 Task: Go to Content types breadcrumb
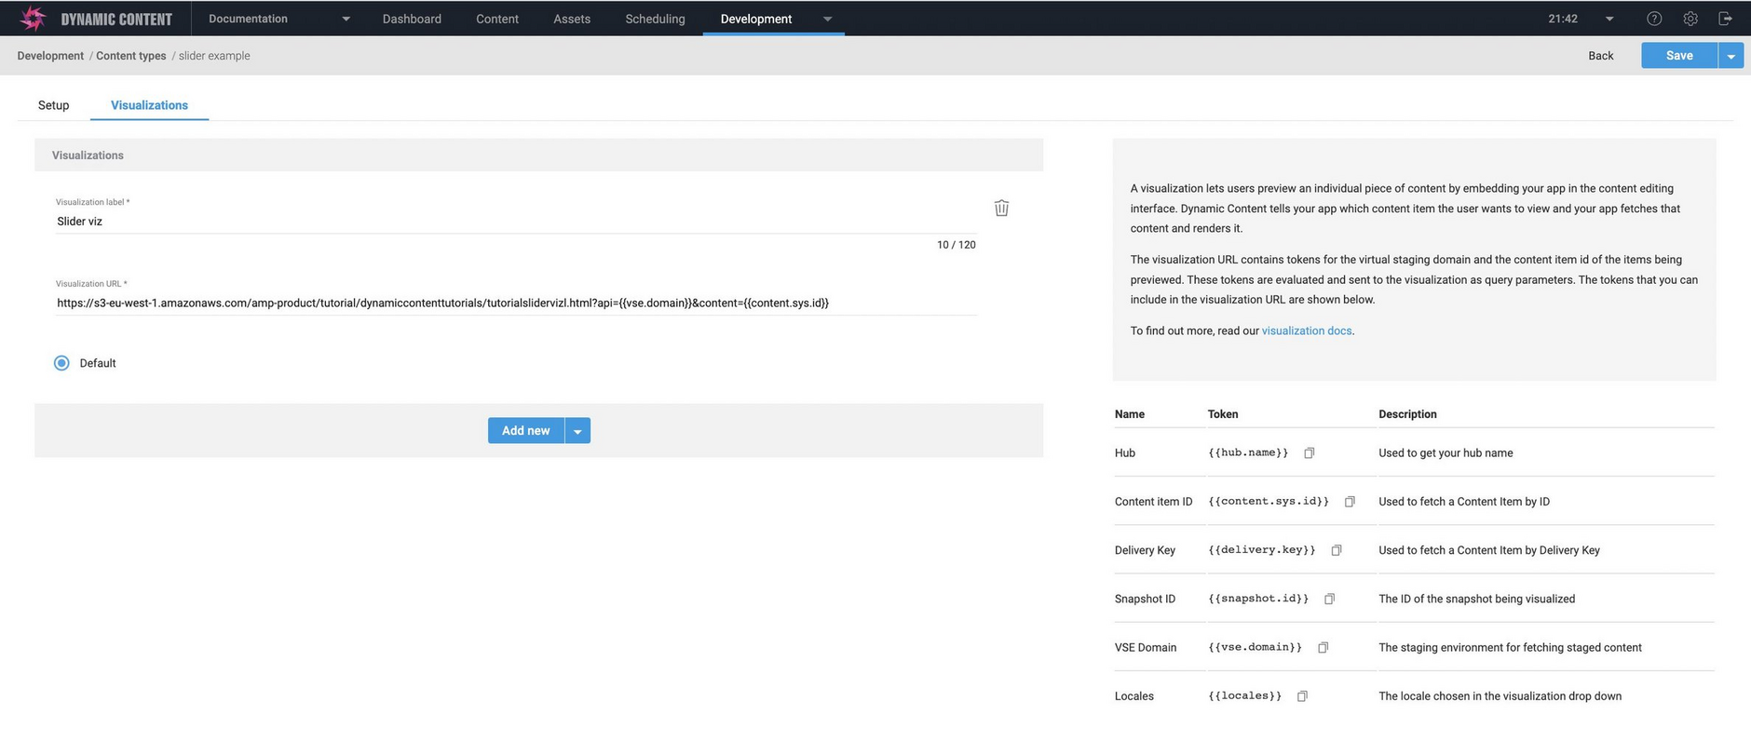[131, 56]
